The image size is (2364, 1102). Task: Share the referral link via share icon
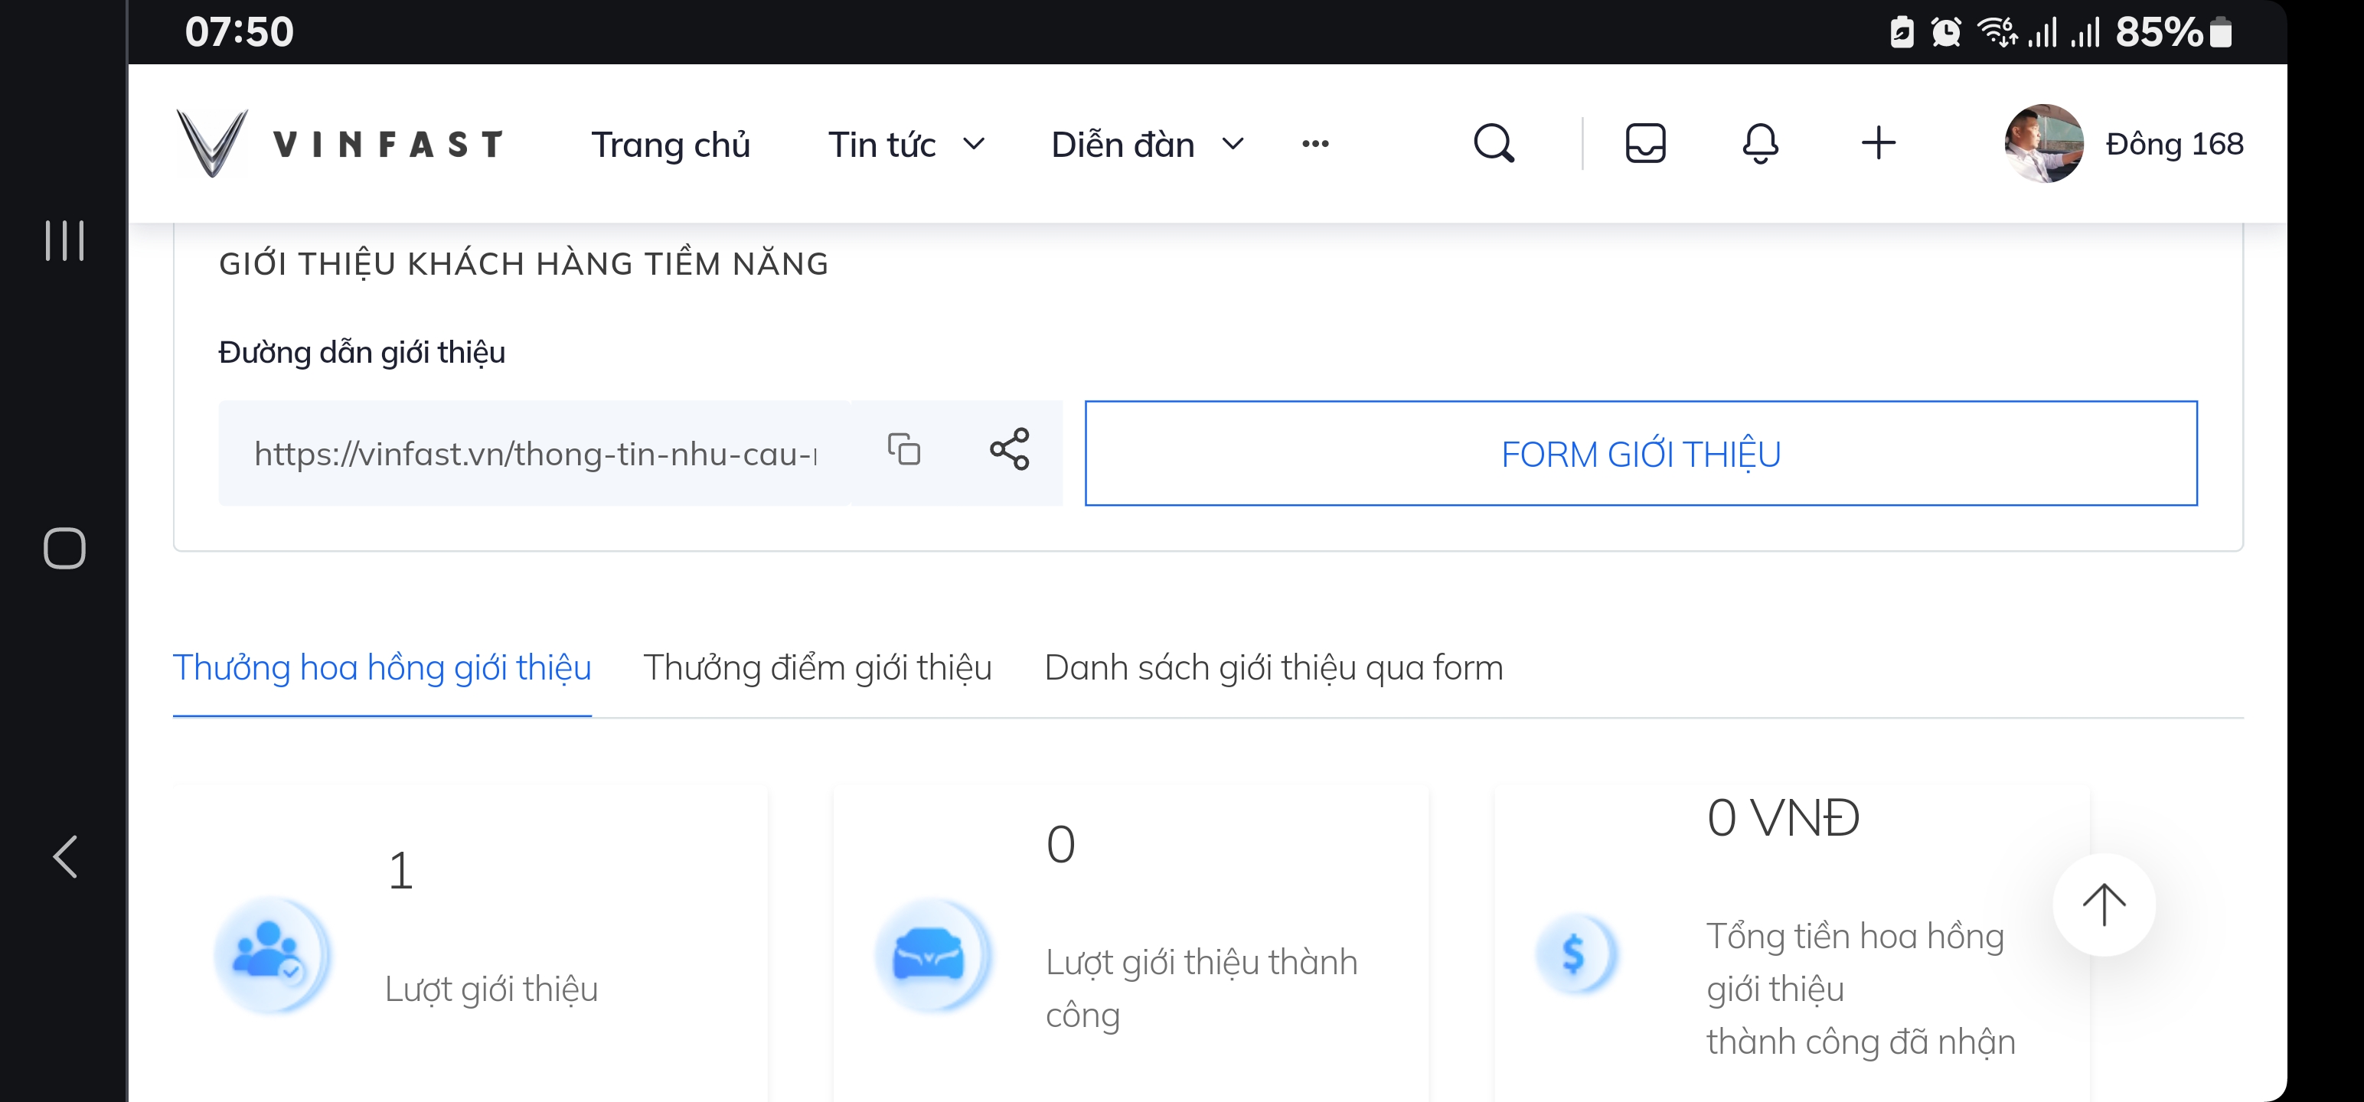pos(1010,450)
